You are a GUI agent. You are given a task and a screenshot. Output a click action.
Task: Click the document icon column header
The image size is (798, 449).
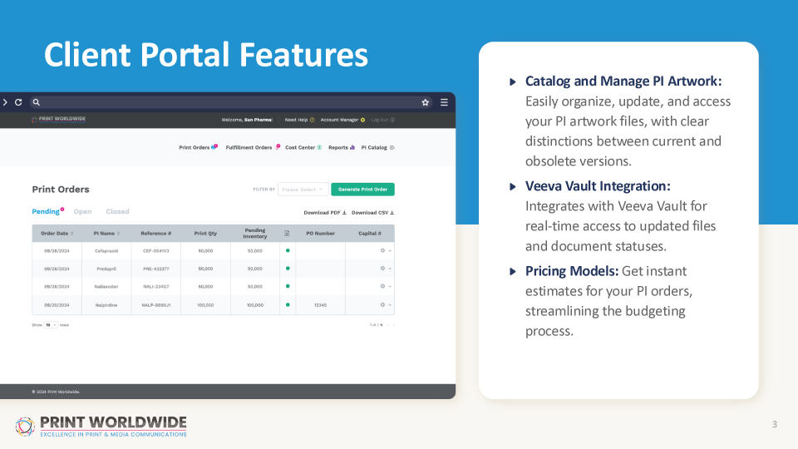pos(287,234)
